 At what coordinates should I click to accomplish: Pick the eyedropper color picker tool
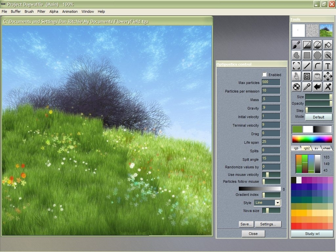pyautogui.click(x=307, y=87)
